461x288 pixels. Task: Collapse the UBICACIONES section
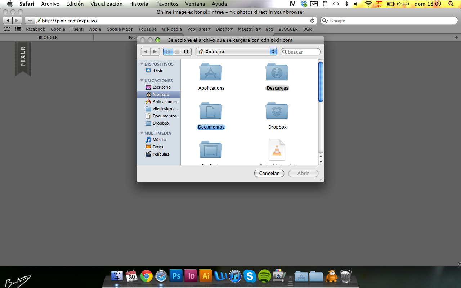[142, 81]
